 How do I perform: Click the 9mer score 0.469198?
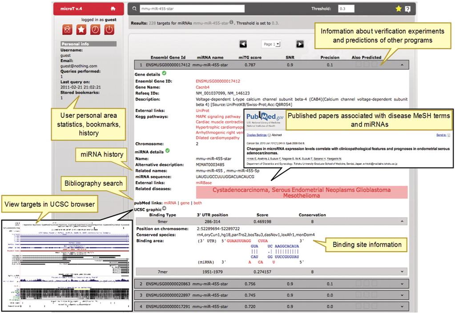click(x=262, y=222)
